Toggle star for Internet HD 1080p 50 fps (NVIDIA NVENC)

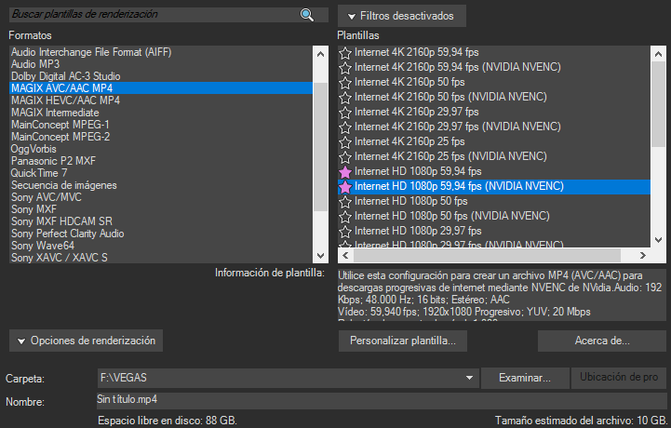[x=345, y=217]
